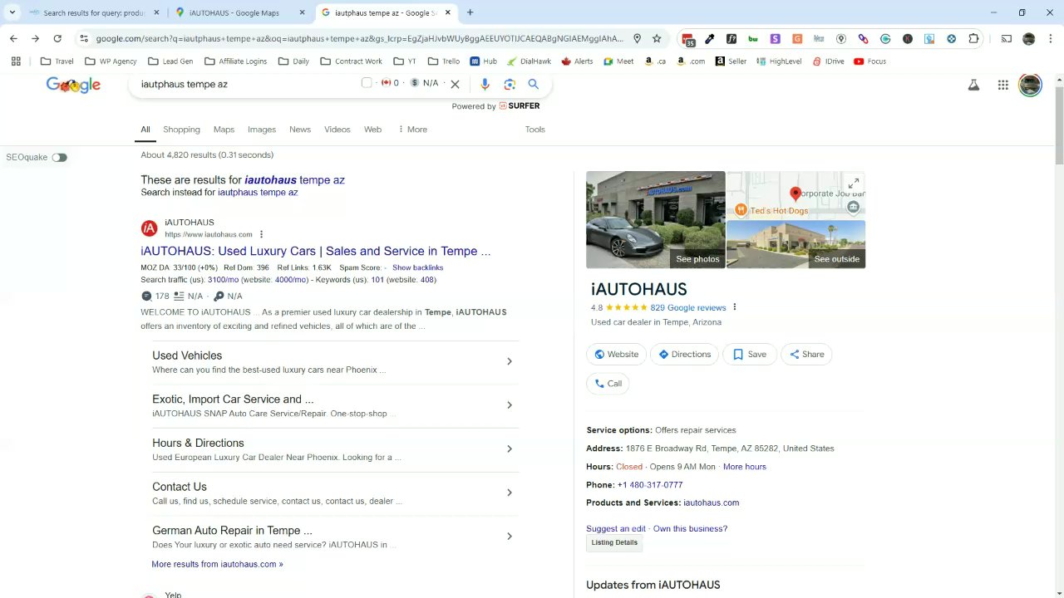Open more options for iAUTOHAUS result
Screen dimensions: 1064x598
click(261, 234)
